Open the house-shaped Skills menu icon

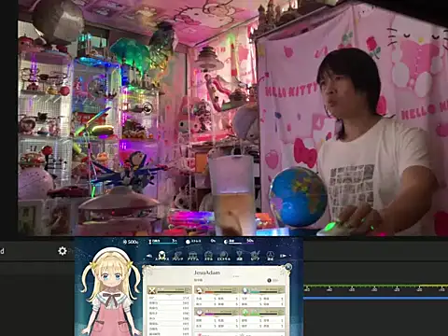point(208,256)
